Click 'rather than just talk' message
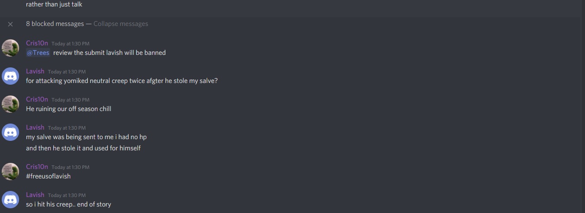 click(54, 4)
